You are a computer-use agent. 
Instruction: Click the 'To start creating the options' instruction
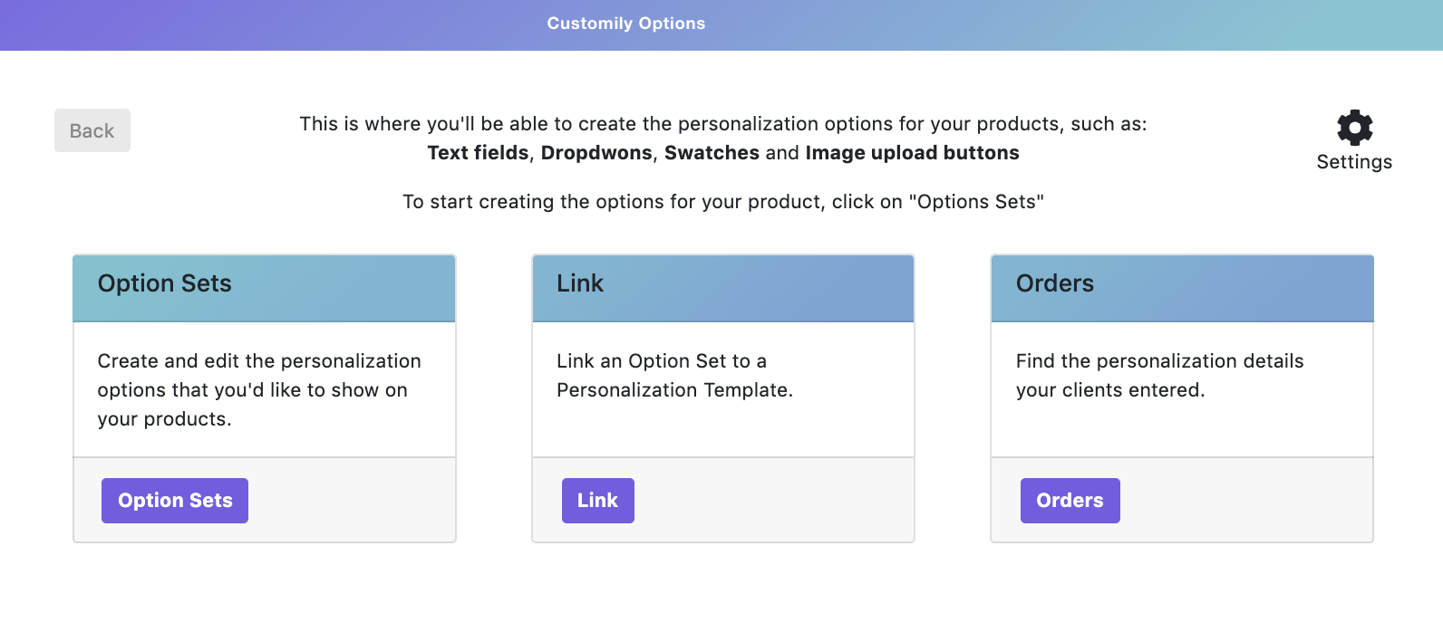point(722,202)
